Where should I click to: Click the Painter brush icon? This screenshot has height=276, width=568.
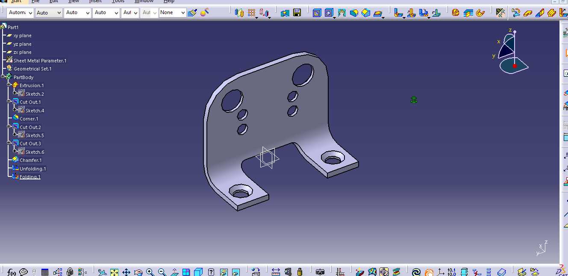pos(192,13)
